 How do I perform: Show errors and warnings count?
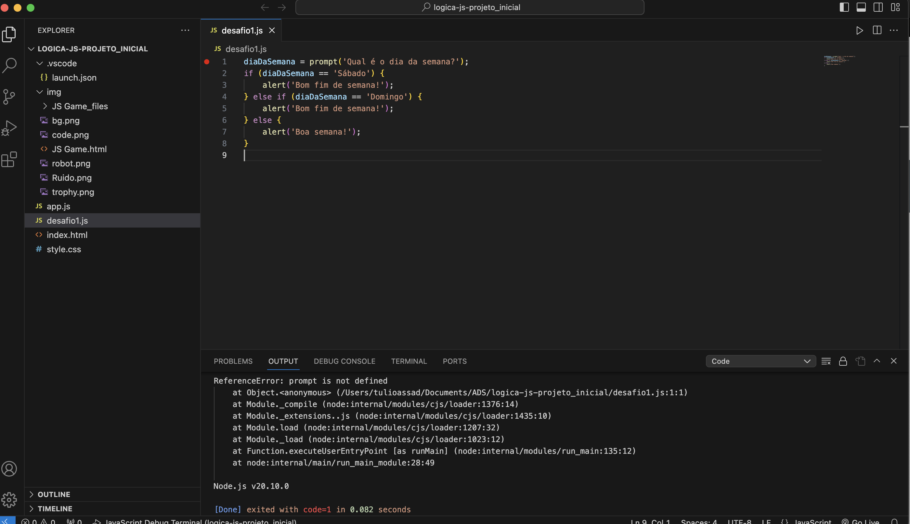pos(38,521)
